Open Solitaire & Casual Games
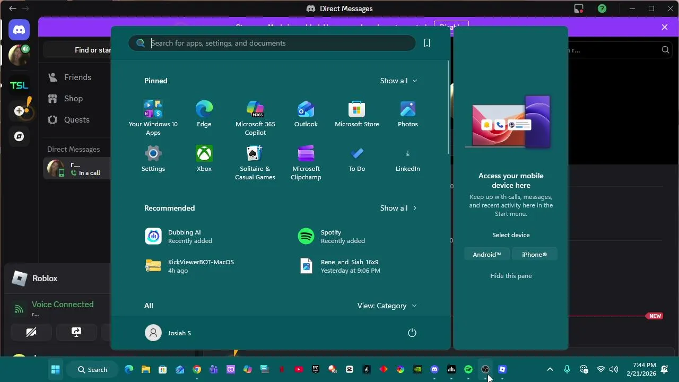 coord(255,162)
